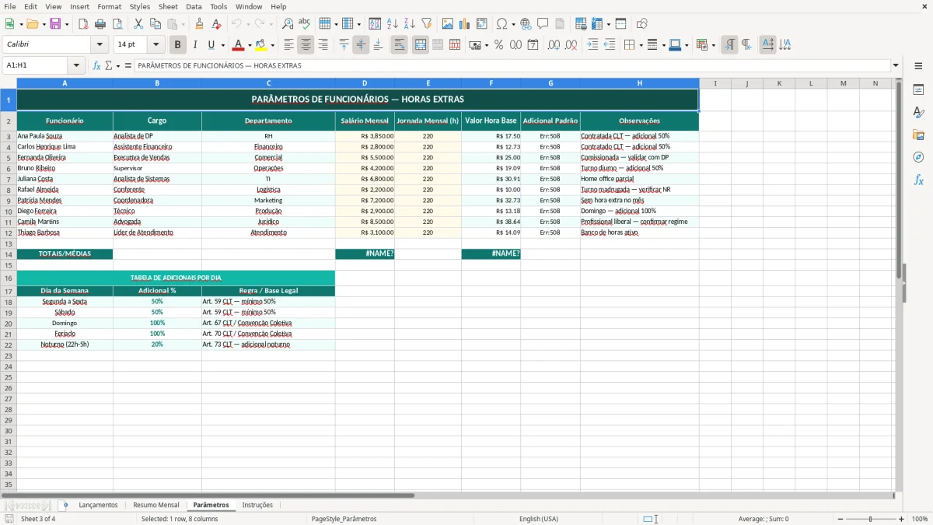Open the sidebar Gallery panel icon
The image size is (933, 525).
tap(918, 135)
